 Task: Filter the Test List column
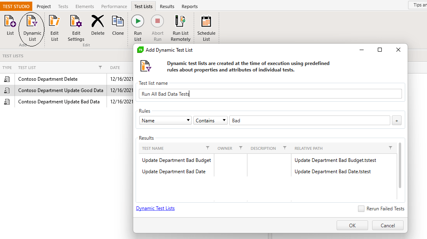click(100, 67)
